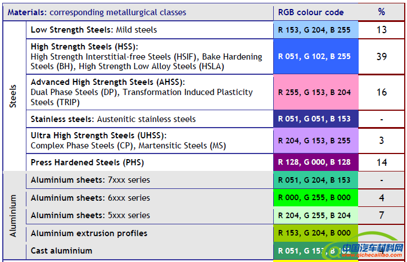Choose the teal 7xxx series aluminium swatch
407x262 pixels.
(315, 180)
